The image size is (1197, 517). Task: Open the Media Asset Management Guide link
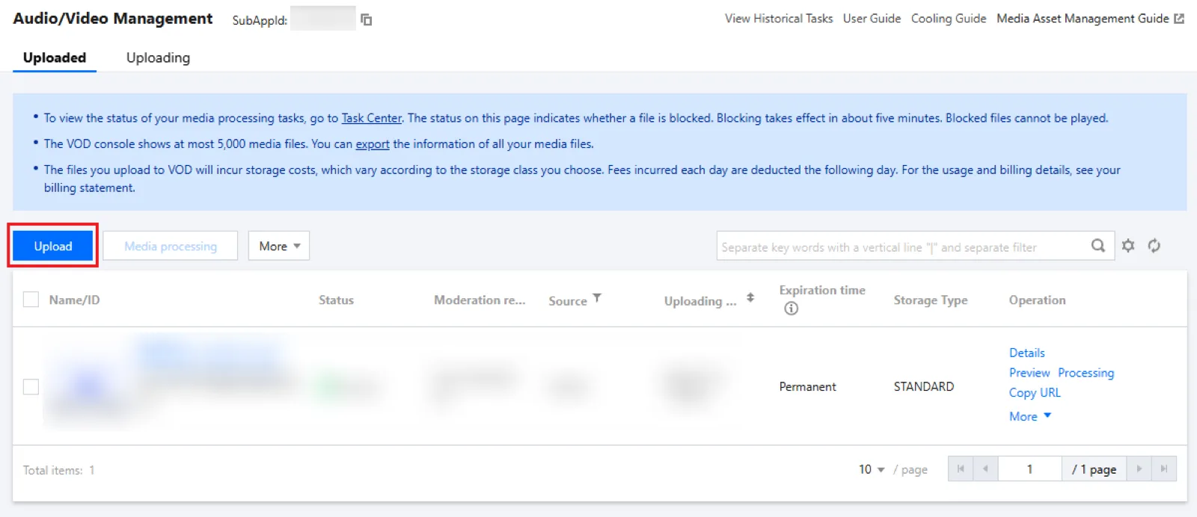[1083, 19]
